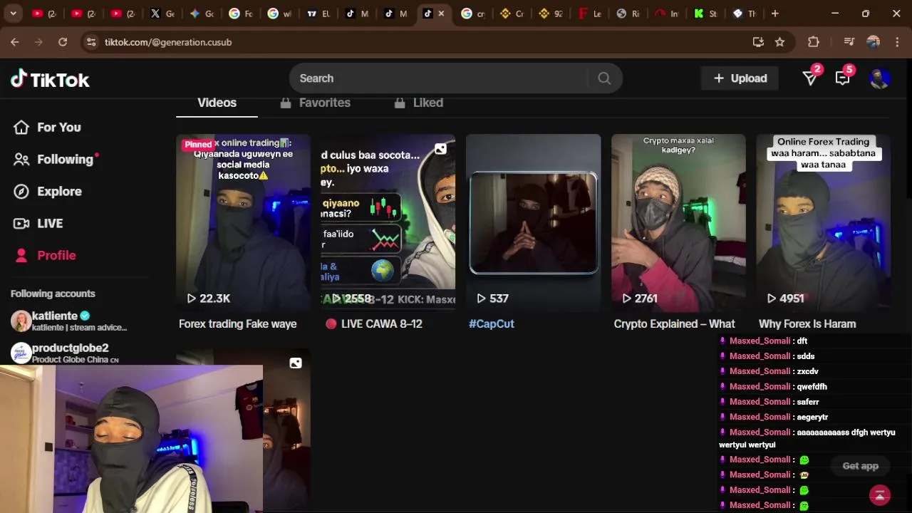Viewport: 912px width, 513px height.
Task: Click chat message "saferr"
Action: point(808,402)
